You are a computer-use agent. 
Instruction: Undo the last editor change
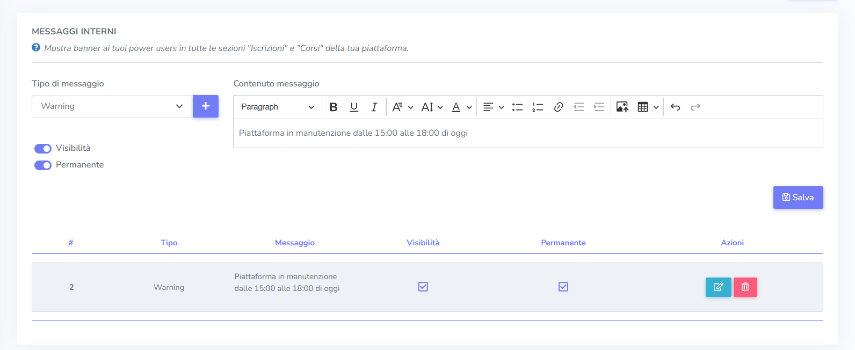[675, 107]
